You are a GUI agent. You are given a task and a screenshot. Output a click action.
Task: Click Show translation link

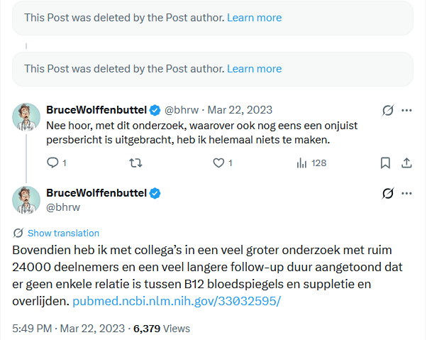pos(63,233)
